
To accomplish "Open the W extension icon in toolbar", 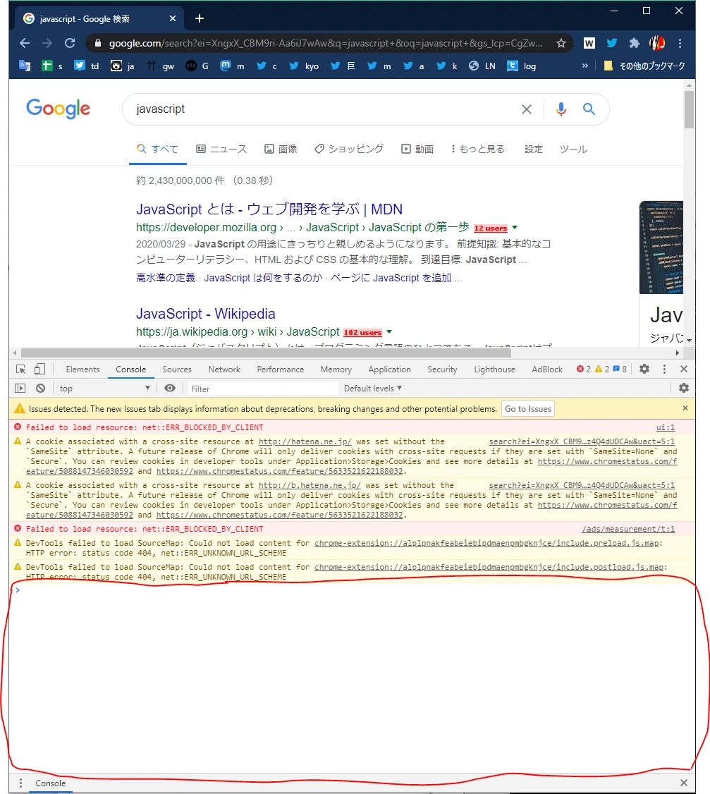I will pyautogui.click(x=589, y=43).
